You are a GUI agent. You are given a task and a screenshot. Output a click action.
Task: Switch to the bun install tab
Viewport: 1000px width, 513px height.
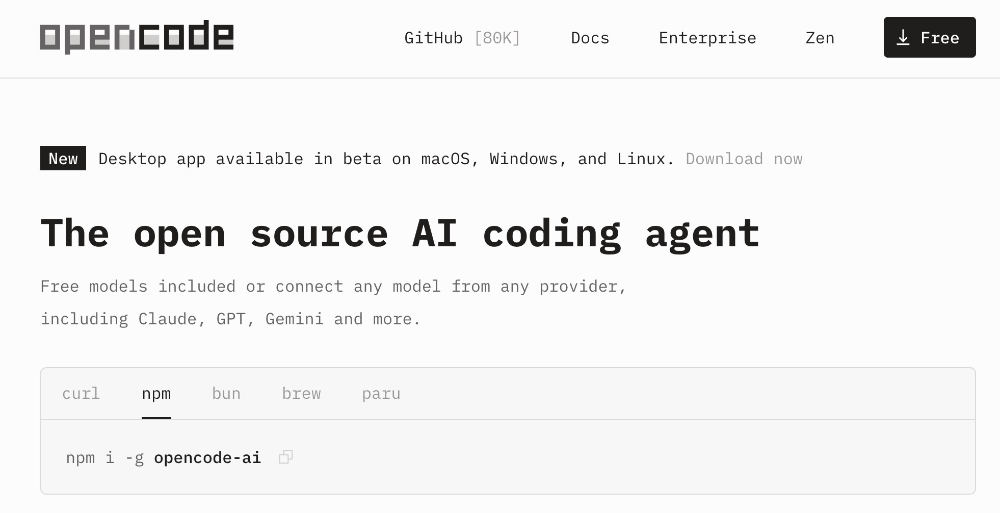point(226,394)
